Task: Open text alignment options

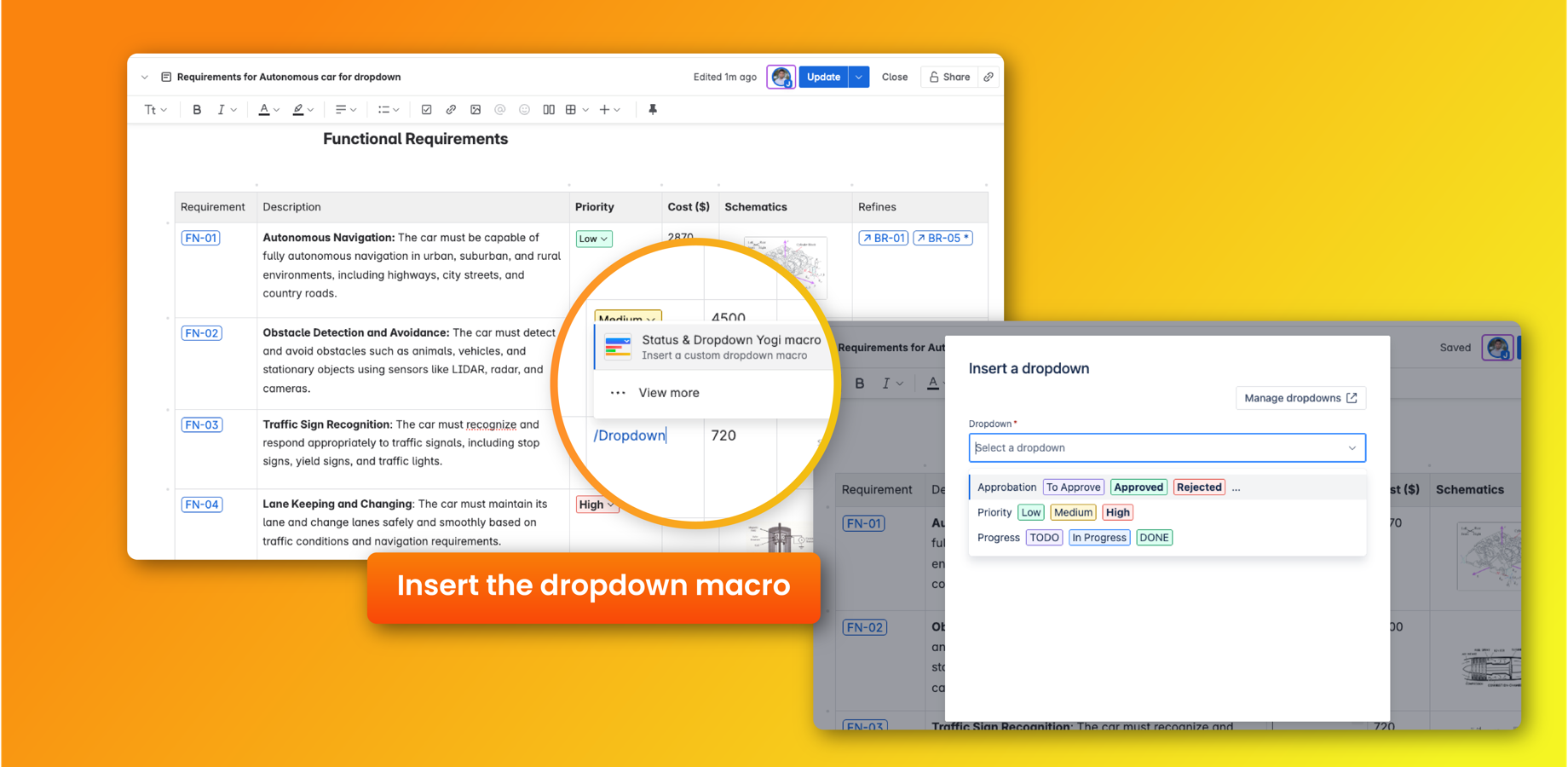Action: point(345,110)
